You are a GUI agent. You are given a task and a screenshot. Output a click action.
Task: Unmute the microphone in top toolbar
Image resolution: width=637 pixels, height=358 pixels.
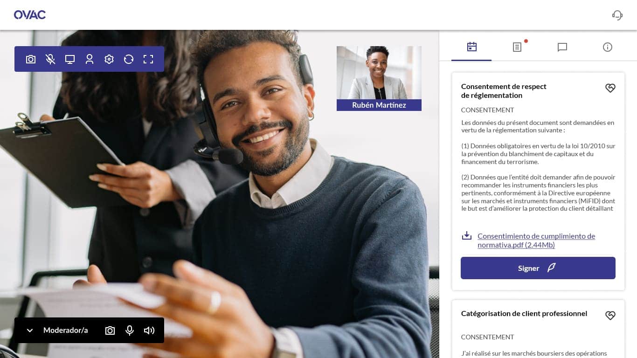pyautogui.click(x=50, y=59)
